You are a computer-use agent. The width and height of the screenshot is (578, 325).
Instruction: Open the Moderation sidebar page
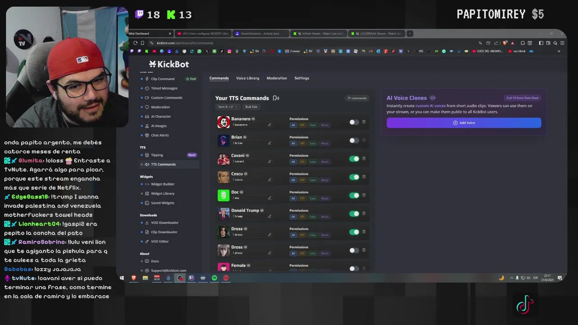coord(160,107)
